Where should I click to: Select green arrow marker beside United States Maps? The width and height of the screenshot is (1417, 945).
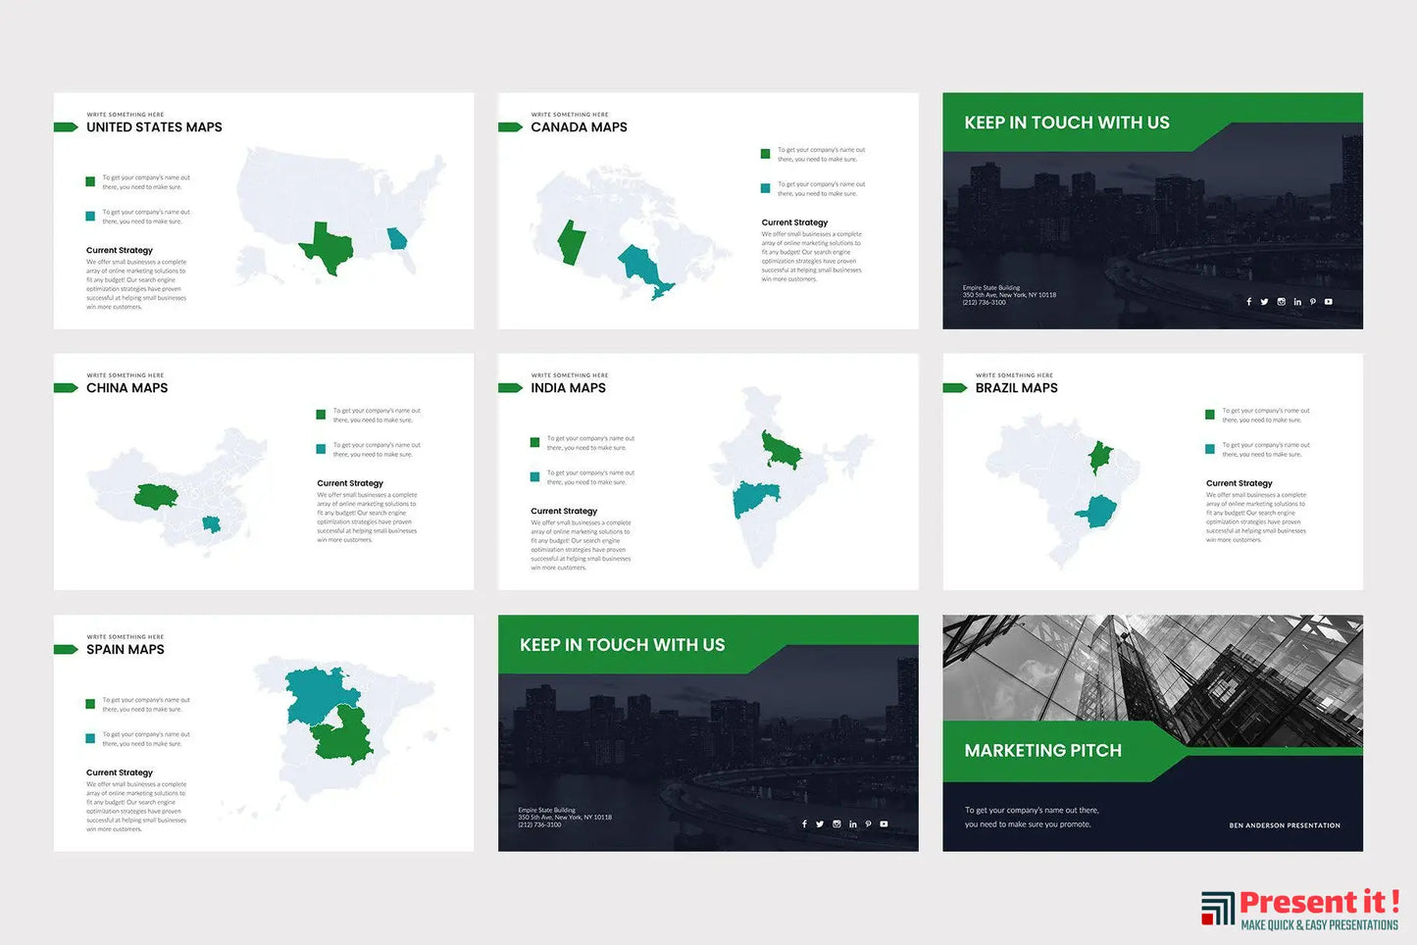66,127
